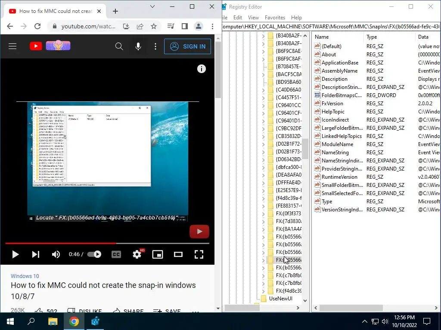This screenshot has height=330, width=441.
Task: Click the SIGN IN button
Action: click(x=188, y=46)
